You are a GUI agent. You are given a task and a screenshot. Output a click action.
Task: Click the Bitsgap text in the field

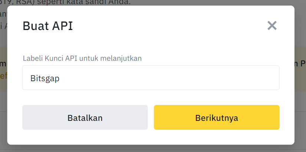coord(45,78)
